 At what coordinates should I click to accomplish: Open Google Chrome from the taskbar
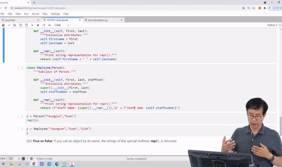click(34, 164)
